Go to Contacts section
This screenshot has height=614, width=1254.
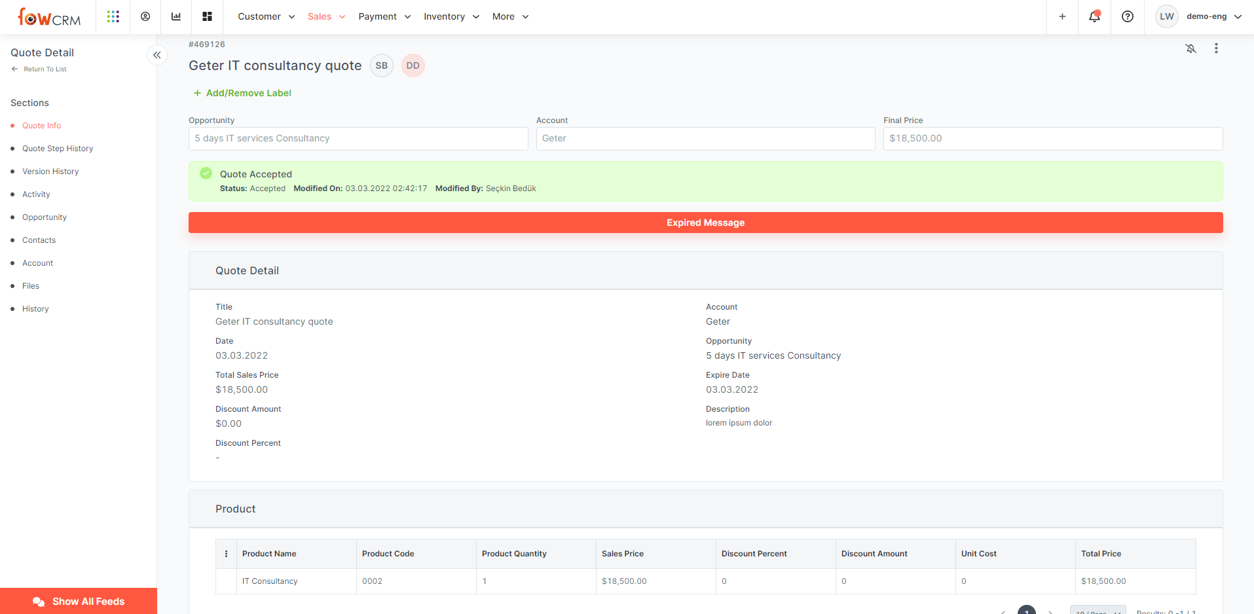(39, 240)
